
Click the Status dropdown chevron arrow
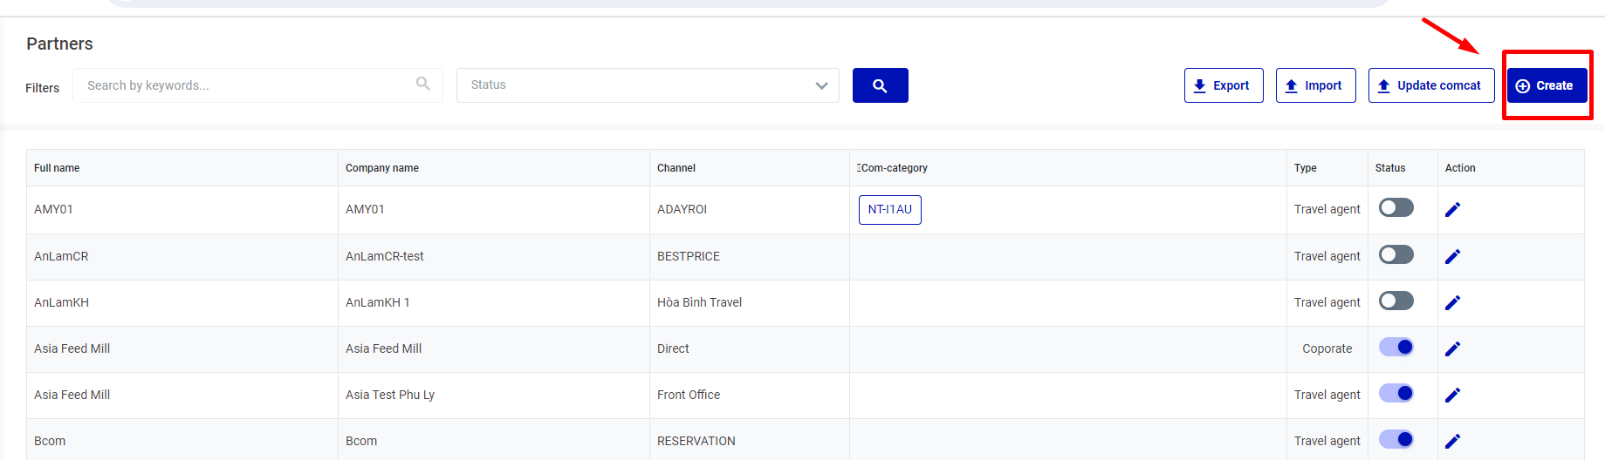click(x=821, y=85)
